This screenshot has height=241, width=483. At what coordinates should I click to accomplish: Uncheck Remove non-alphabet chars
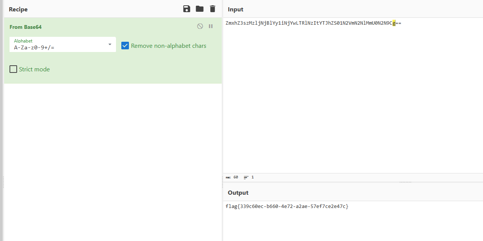pyautogui.click(x=125, y=46)
